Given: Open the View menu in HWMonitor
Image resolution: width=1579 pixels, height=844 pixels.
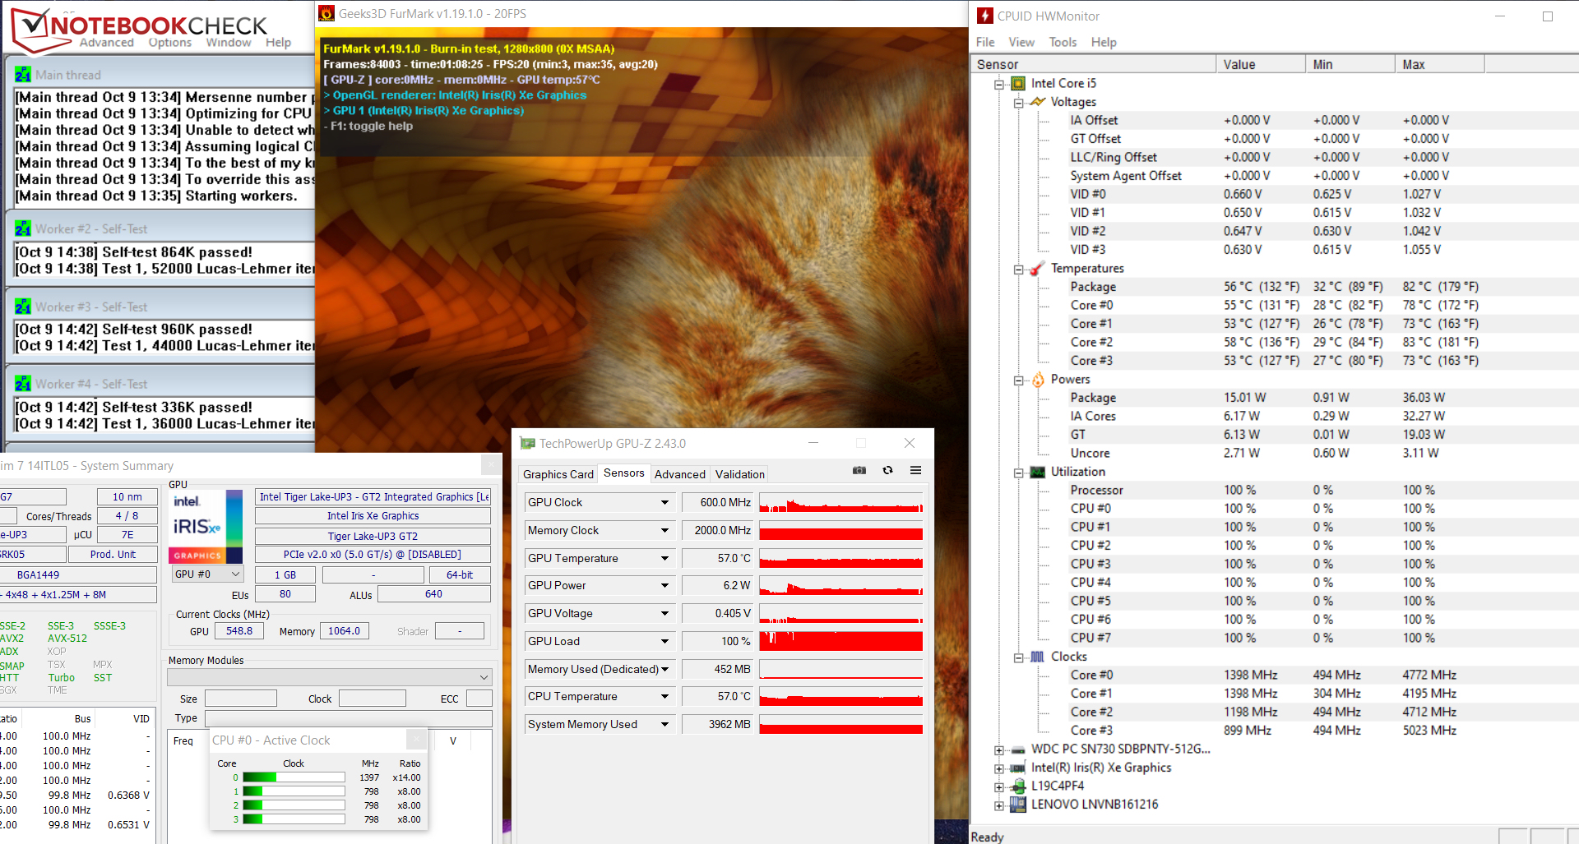Looking at the screenshot, I should pos(1021,42).
